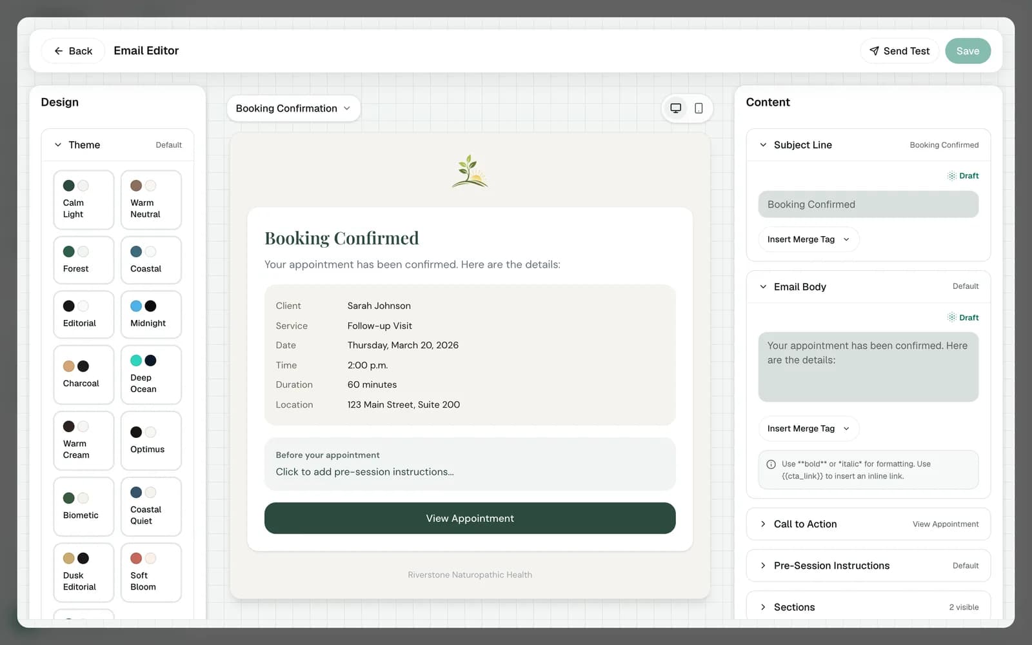
Task: Choose the Coastal theme
Action: pos(151,260)
